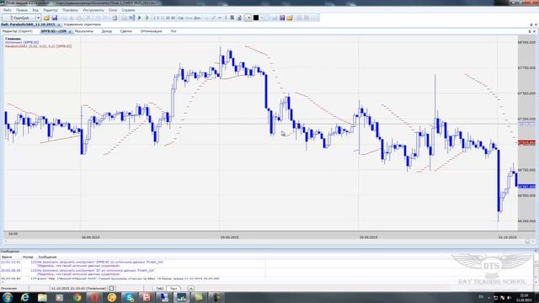Viewport: 539px width, 303px height.
Task: Select the horizontal line drawing tool
Action: (x=220, y=18)
